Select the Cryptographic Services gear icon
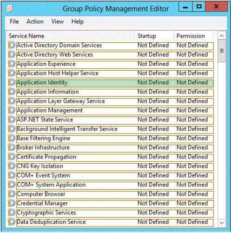Screen dimensions: 231x233 click(12, 213)
